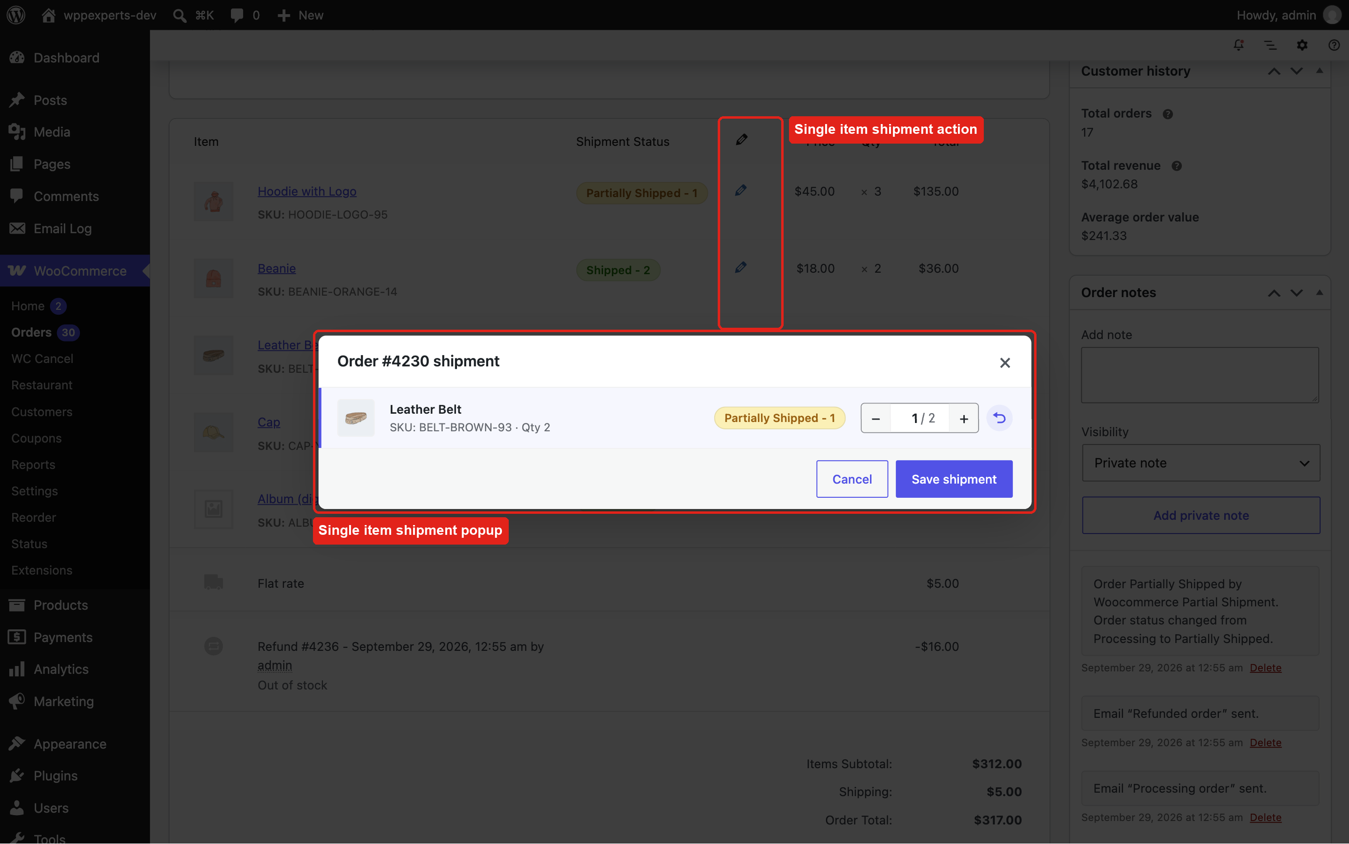Open the Private note visibility dropdown
This screenshot has height=844, width=1349.
click(1201, 463)
